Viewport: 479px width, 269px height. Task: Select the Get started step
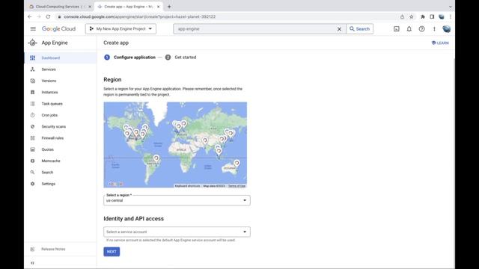[181, 58]
